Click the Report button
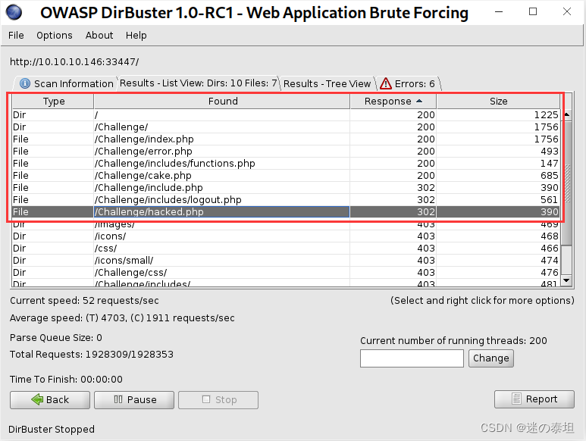This screenshot has width=586, height=441. [534, 399]
